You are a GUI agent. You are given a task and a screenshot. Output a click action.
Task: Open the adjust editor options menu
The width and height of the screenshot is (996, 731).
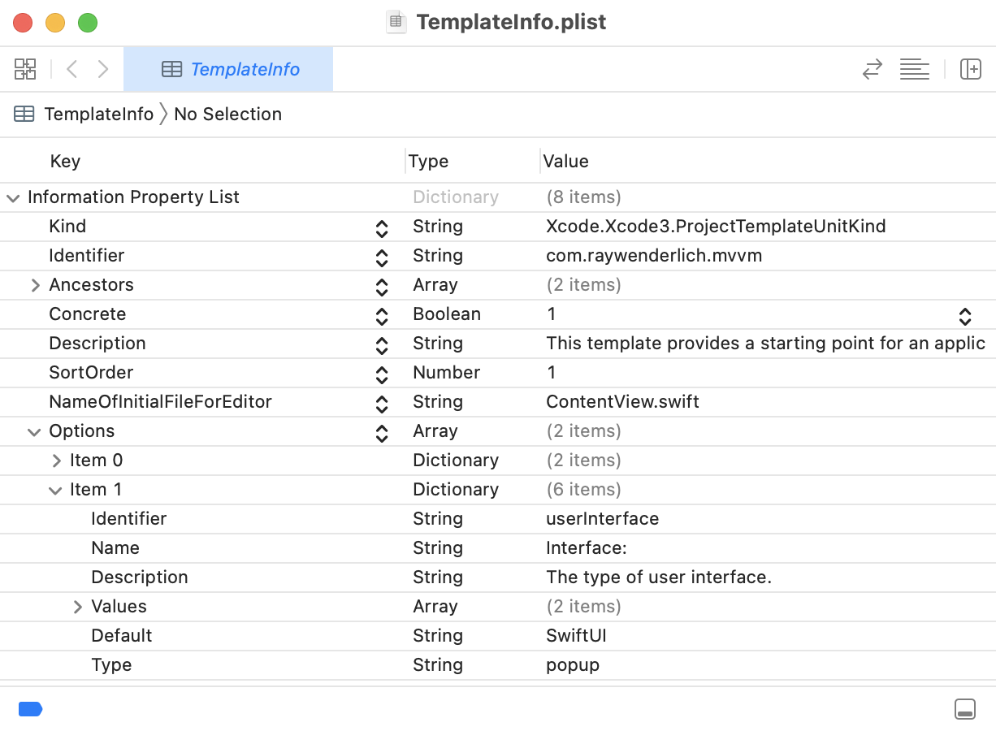click(915, 69)
